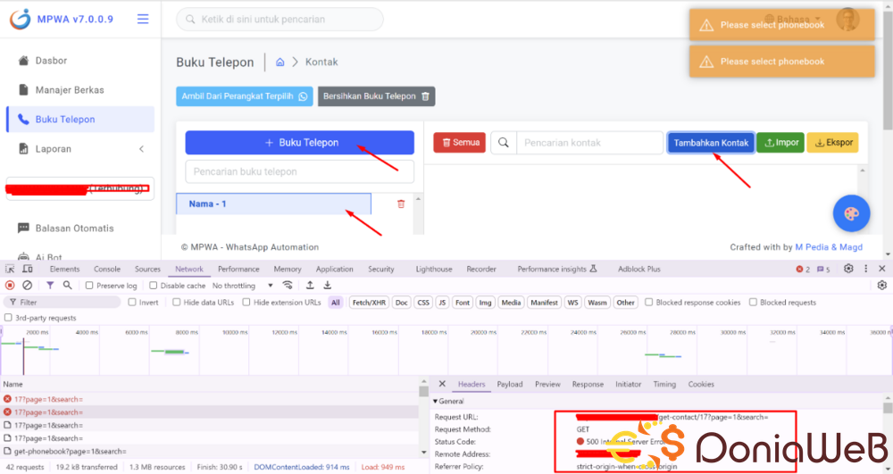This screenshot has height=474, width=893.
Task: Click the Tambahkan Kontak button
Action: point(710,143)
